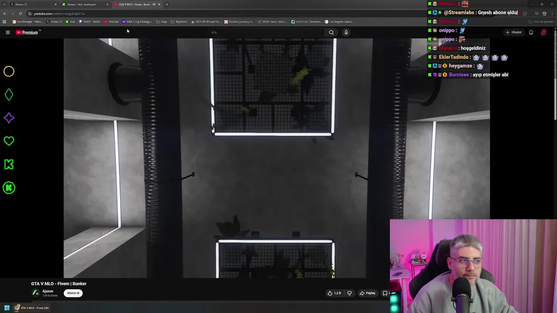Screen dimensions: 557x313
Task: Open the Kick bookmark
Action: (x=70, y=22)
